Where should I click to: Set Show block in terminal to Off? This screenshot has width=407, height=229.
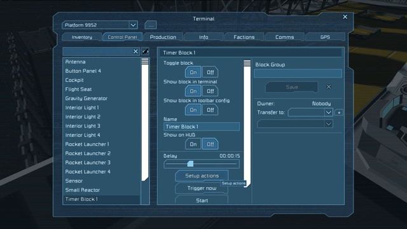point(210,91)
